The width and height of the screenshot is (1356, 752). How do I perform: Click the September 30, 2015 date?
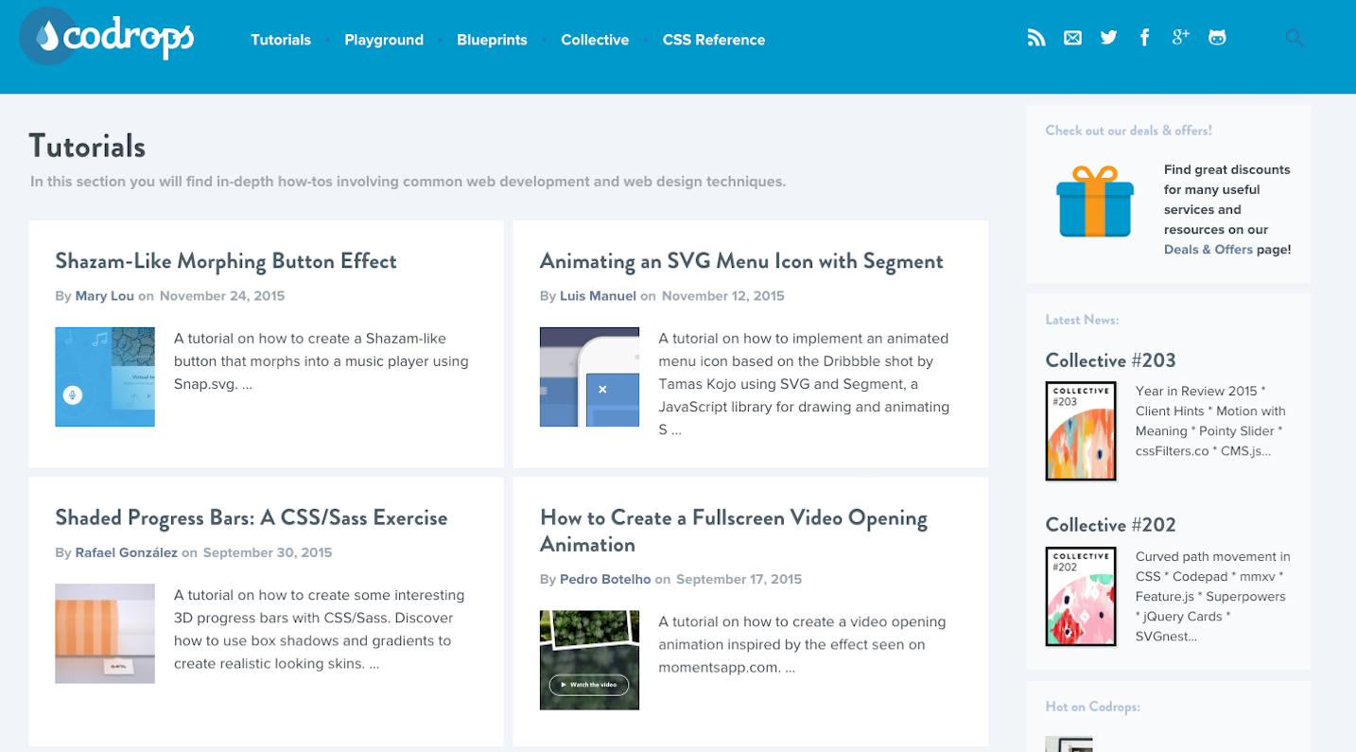click(x=268, y=552)
